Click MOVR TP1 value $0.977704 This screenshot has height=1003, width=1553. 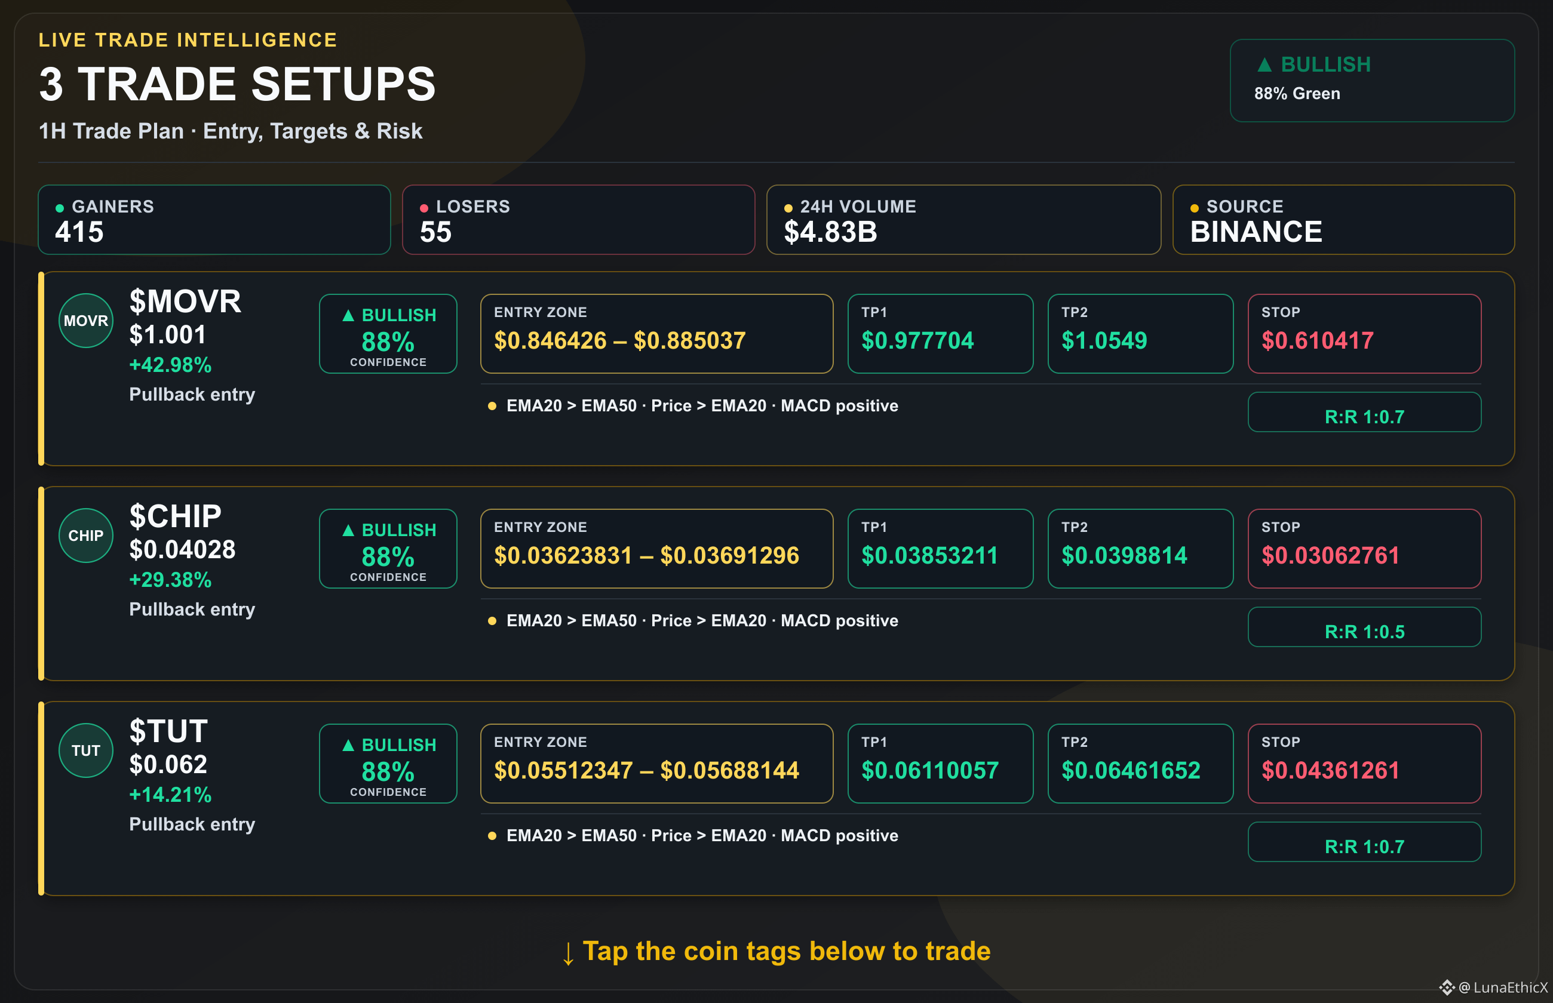[917, 341]
